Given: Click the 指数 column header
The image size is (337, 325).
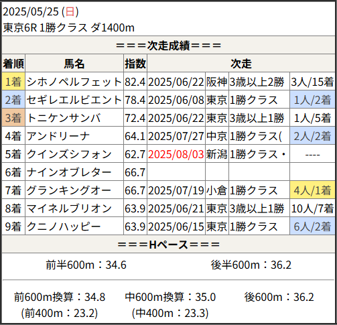Looking at the screenshot, I should click(135, 64).
